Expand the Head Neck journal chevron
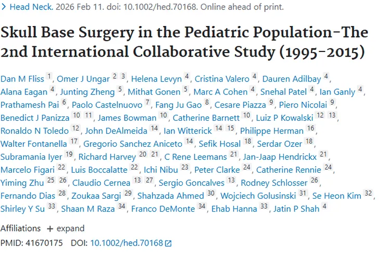 point(4,8)
